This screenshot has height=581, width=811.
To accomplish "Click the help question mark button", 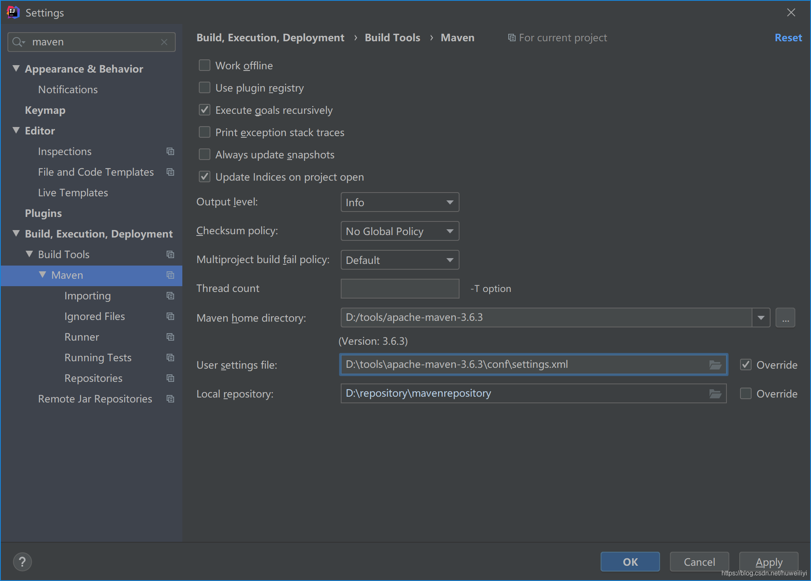I will point(22,562).
